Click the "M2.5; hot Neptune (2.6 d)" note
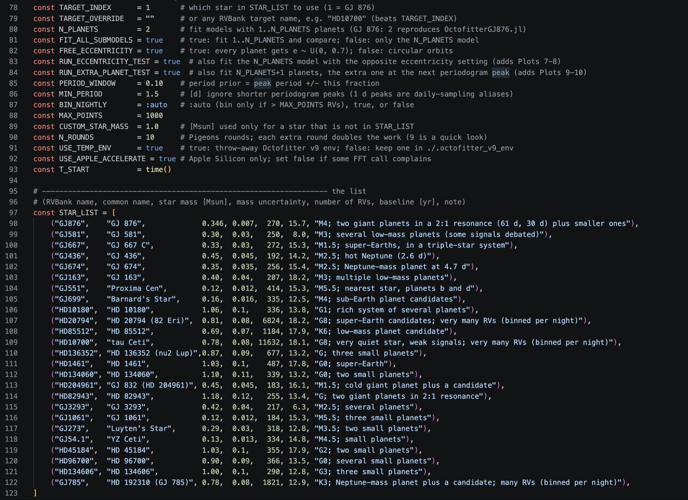The height and width of the screenshot is (500, 688). 375,255
